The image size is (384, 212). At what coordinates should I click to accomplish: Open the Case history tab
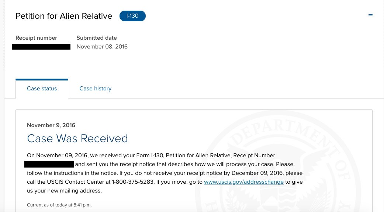(95, 89)
